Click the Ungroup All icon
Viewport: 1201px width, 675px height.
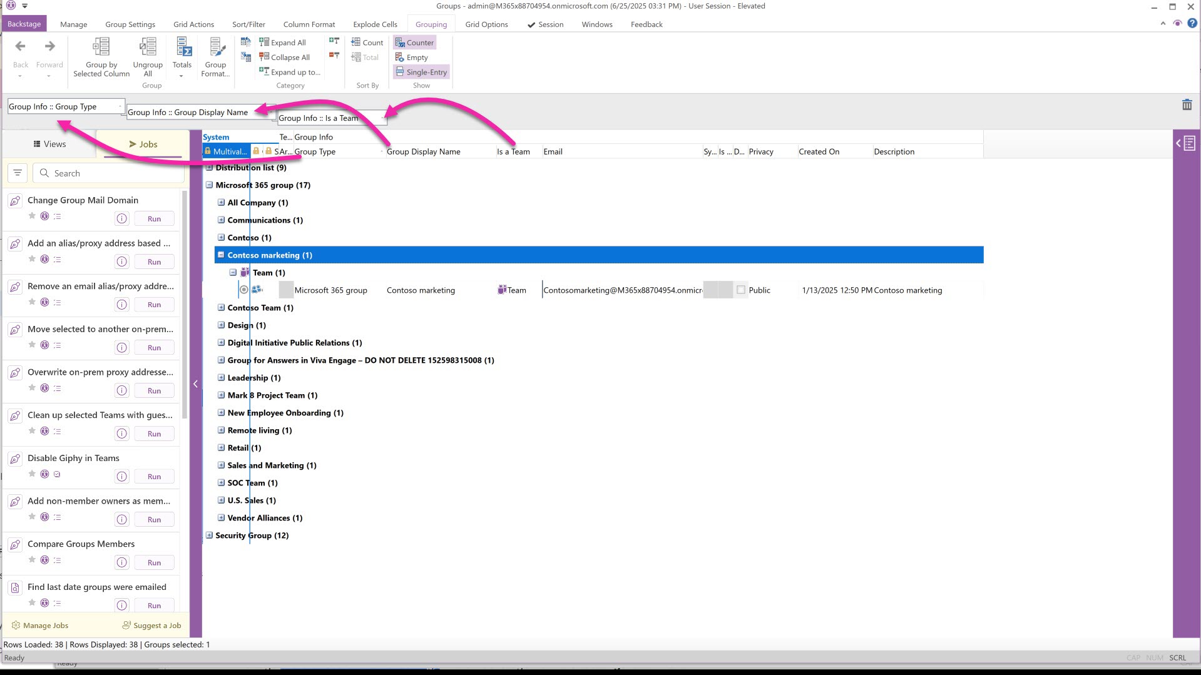click(148, 48)
